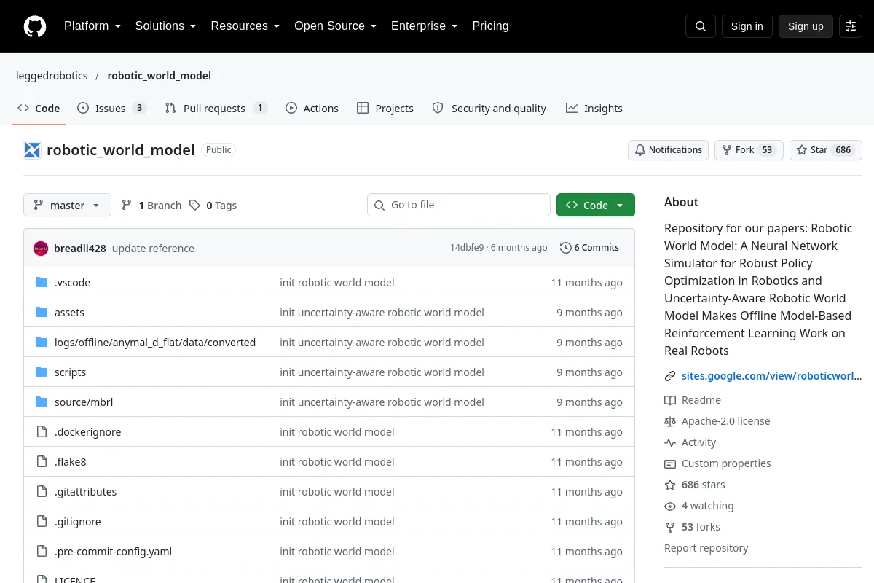Viewport: 874px width, 583px height.
Task: Click the Sign in button
Action: [x=747, y=26]
